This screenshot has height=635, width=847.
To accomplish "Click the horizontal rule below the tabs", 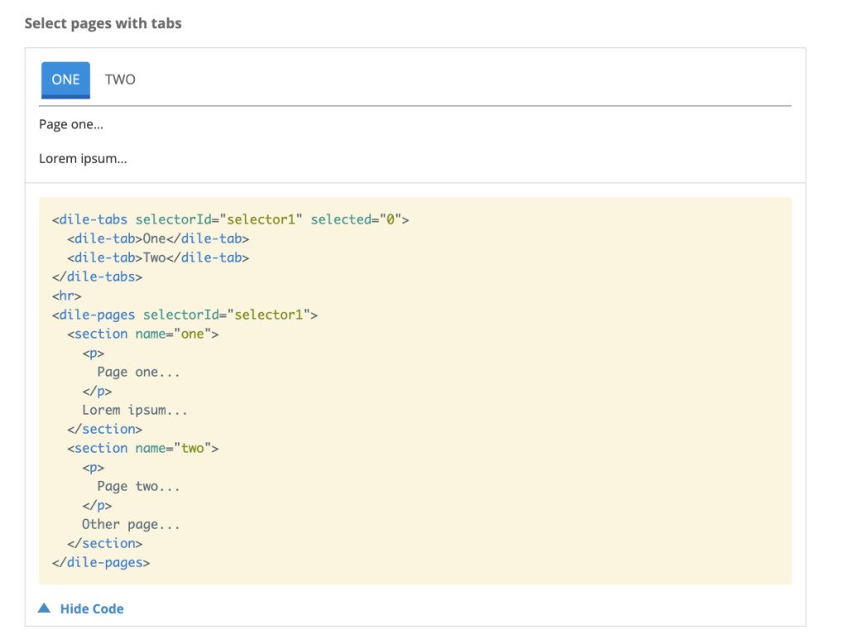I will tap(414, 106).
